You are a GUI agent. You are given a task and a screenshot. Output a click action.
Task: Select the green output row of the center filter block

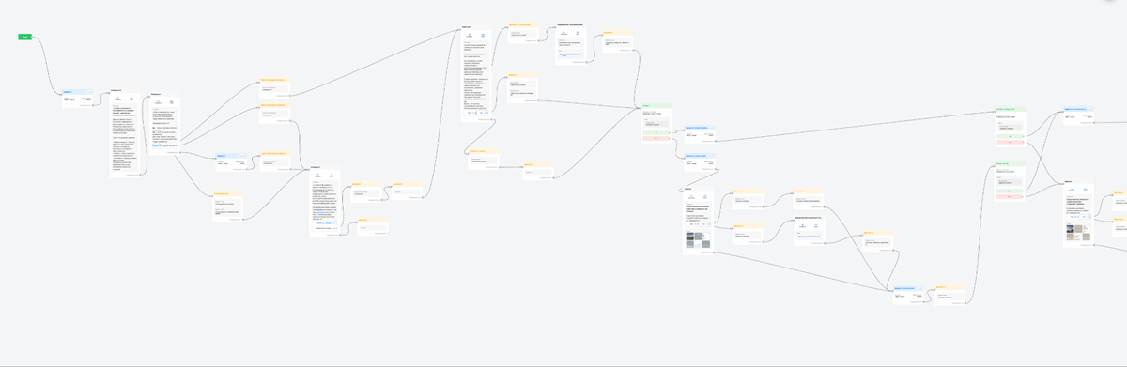[x=656, y=132]
